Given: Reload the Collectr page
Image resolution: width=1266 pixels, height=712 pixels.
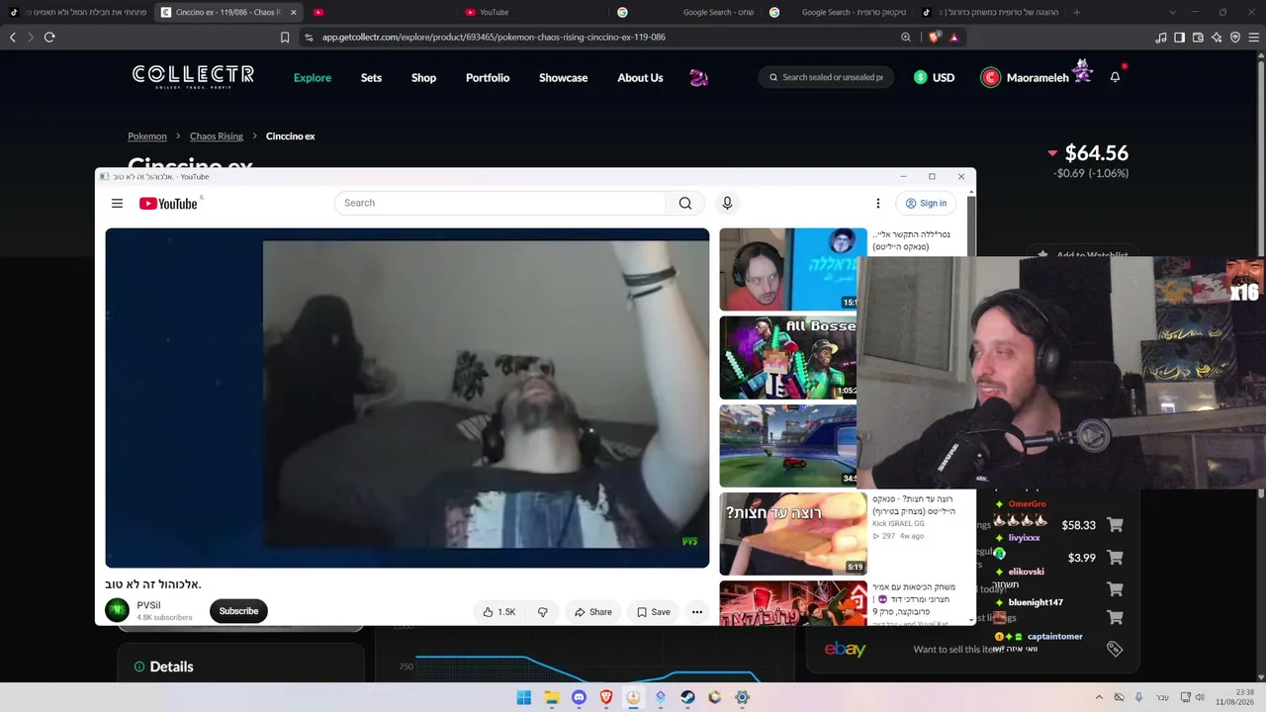Looking at the screenshot, I should tap(49, 37).
